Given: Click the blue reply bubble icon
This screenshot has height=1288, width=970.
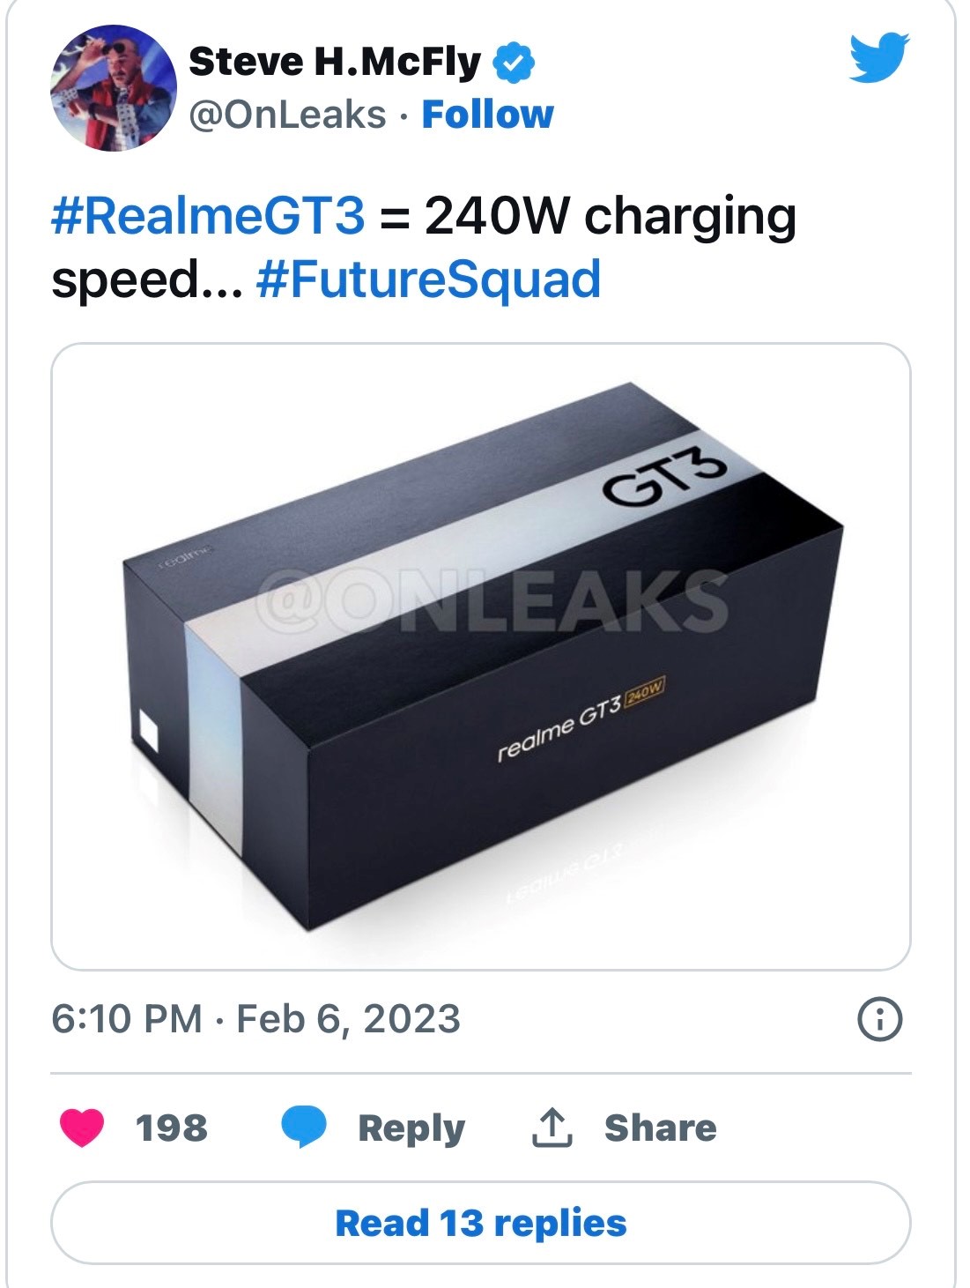Looking at the screenshot, I should click(x=303, y=1128).
